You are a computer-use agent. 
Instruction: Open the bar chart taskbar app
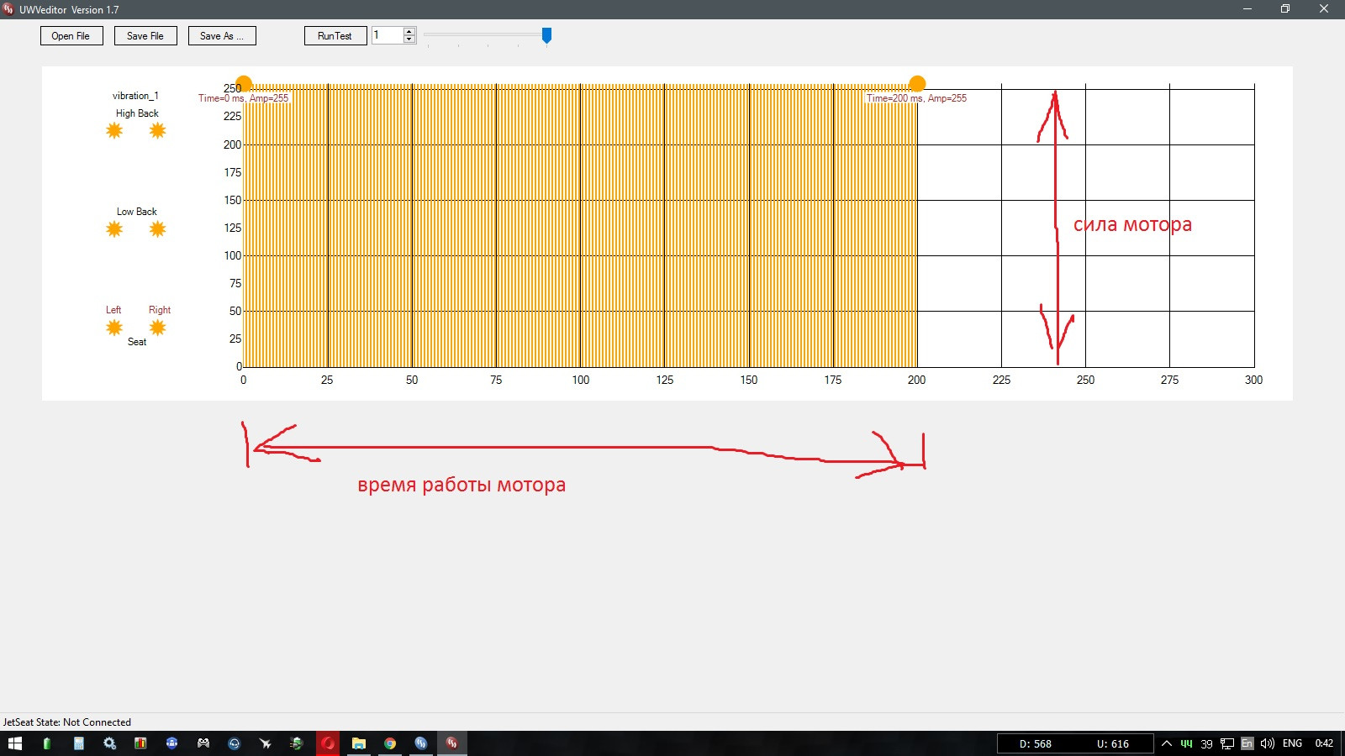point(140,743)
